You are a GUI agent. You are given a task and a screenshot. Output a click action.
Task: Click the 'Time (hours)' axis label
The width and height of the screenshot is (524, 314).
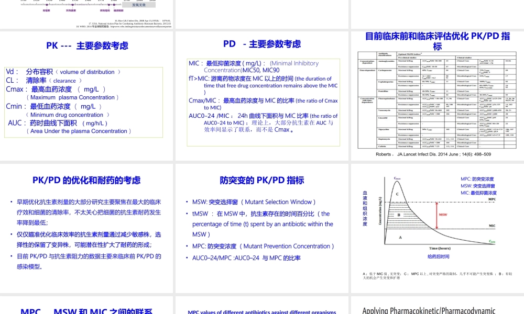440,248
